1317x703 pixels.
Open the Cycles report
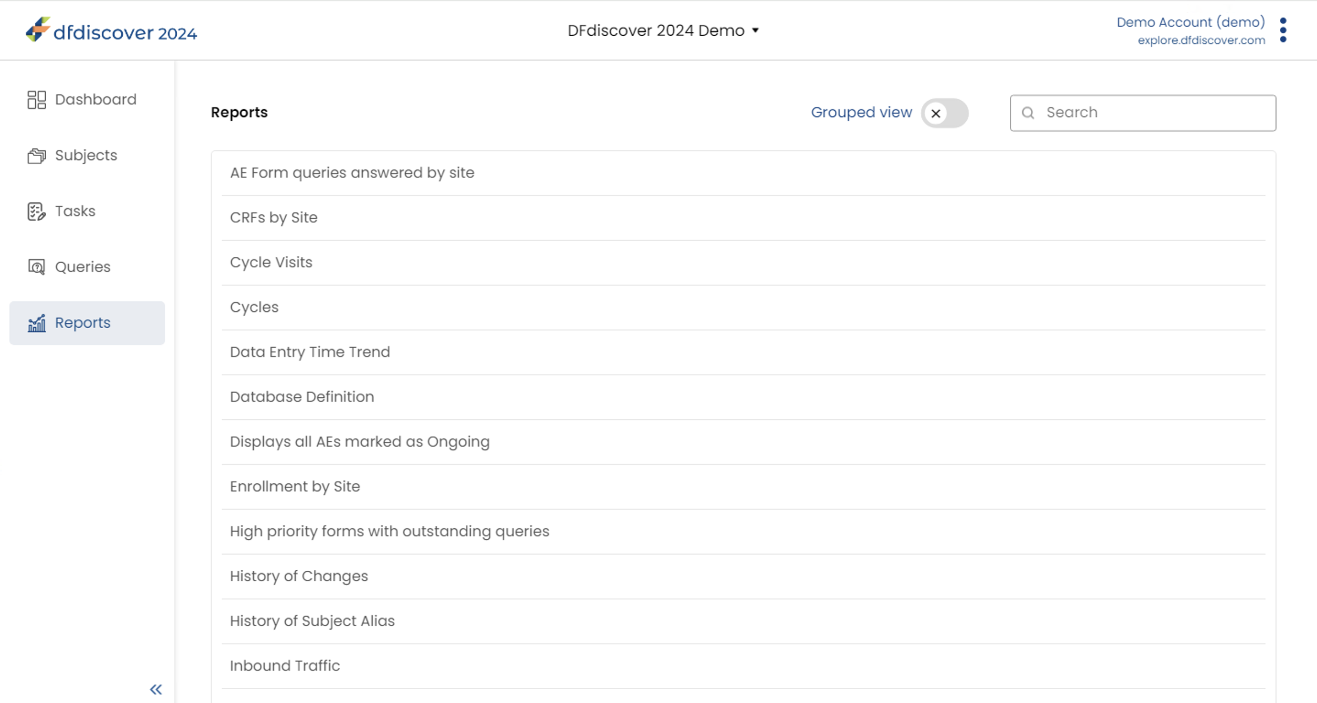(x=743, y=308)
